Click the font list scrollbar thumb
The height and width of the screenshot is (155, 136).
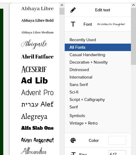click(62, 11)
